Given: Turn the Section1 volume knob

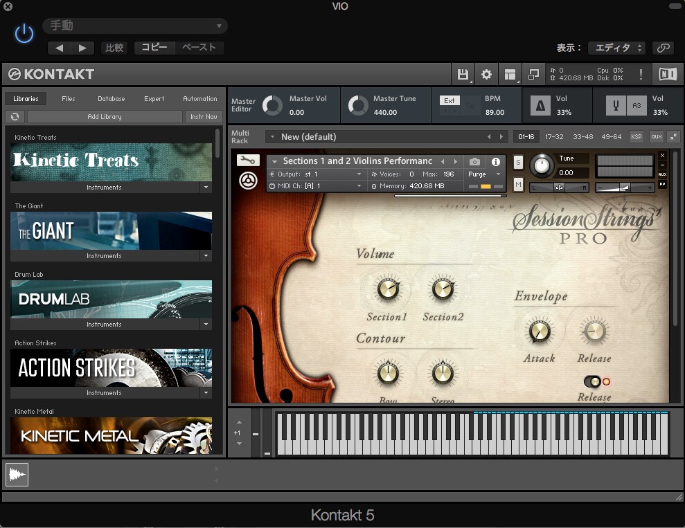Looking at the screenshot, I should pyautogui.click(x=387, y=289).
